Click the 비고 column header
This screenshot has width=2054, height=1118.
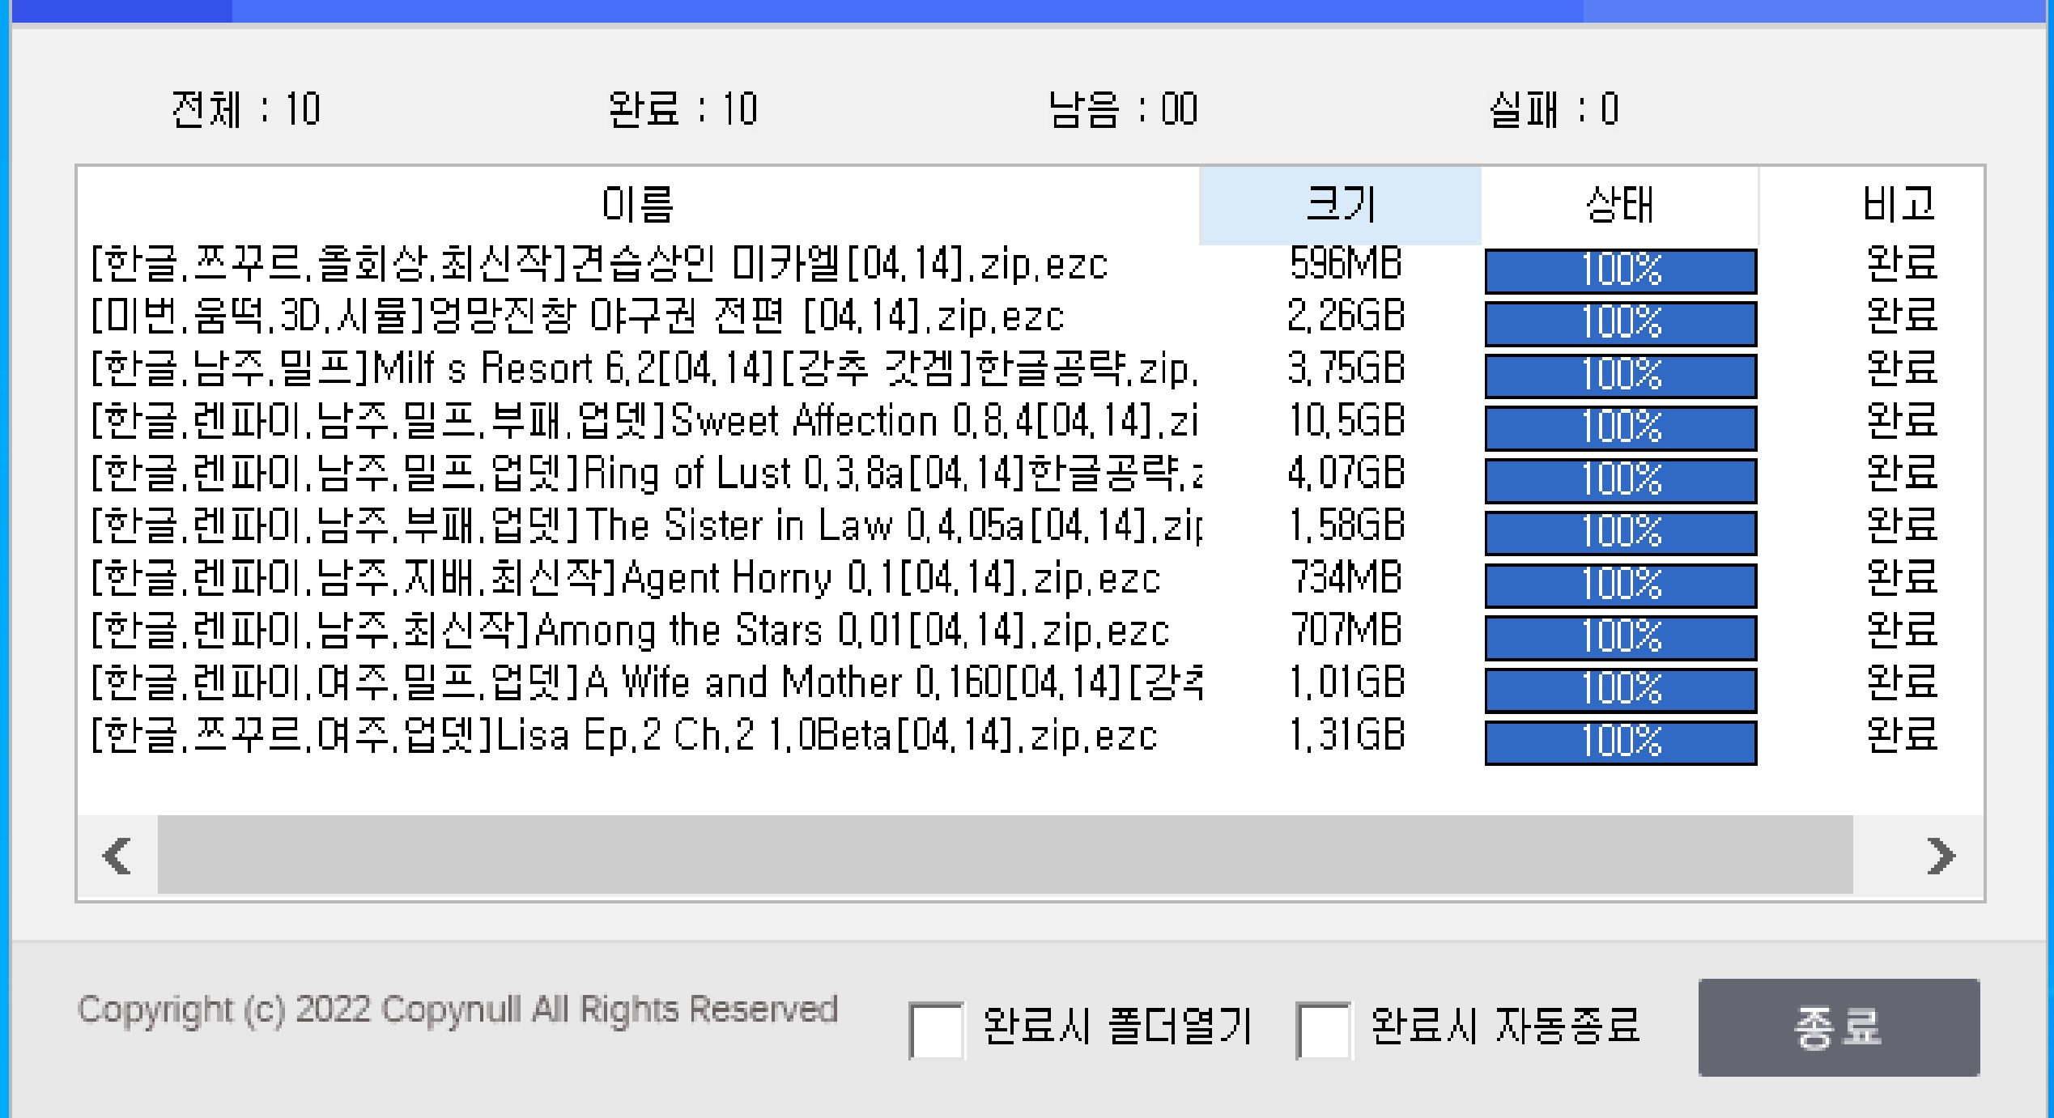pyautogui.click(x=1899, y=204)
